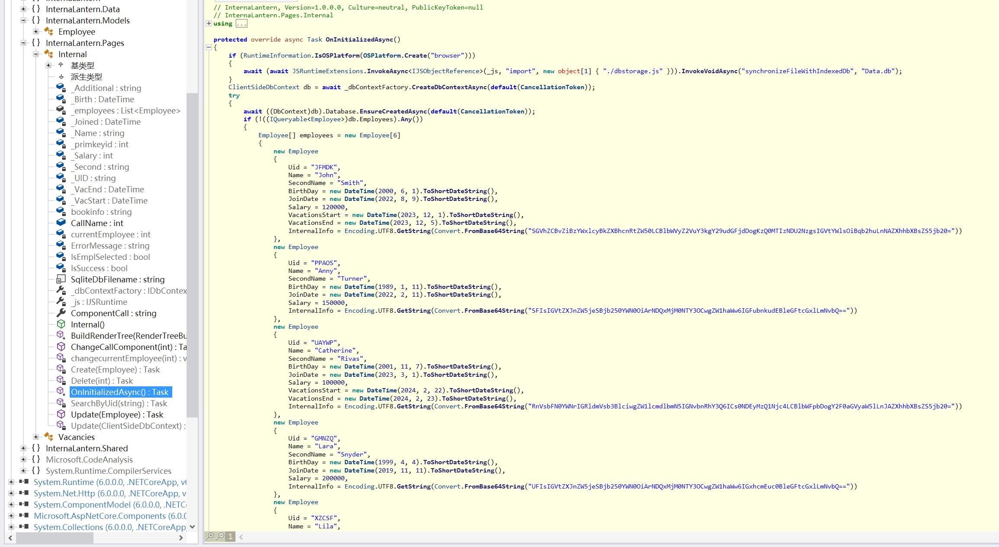Select the _Birth : DateTime field
Viewport: 999px width, 547px height.
point(103,99)
